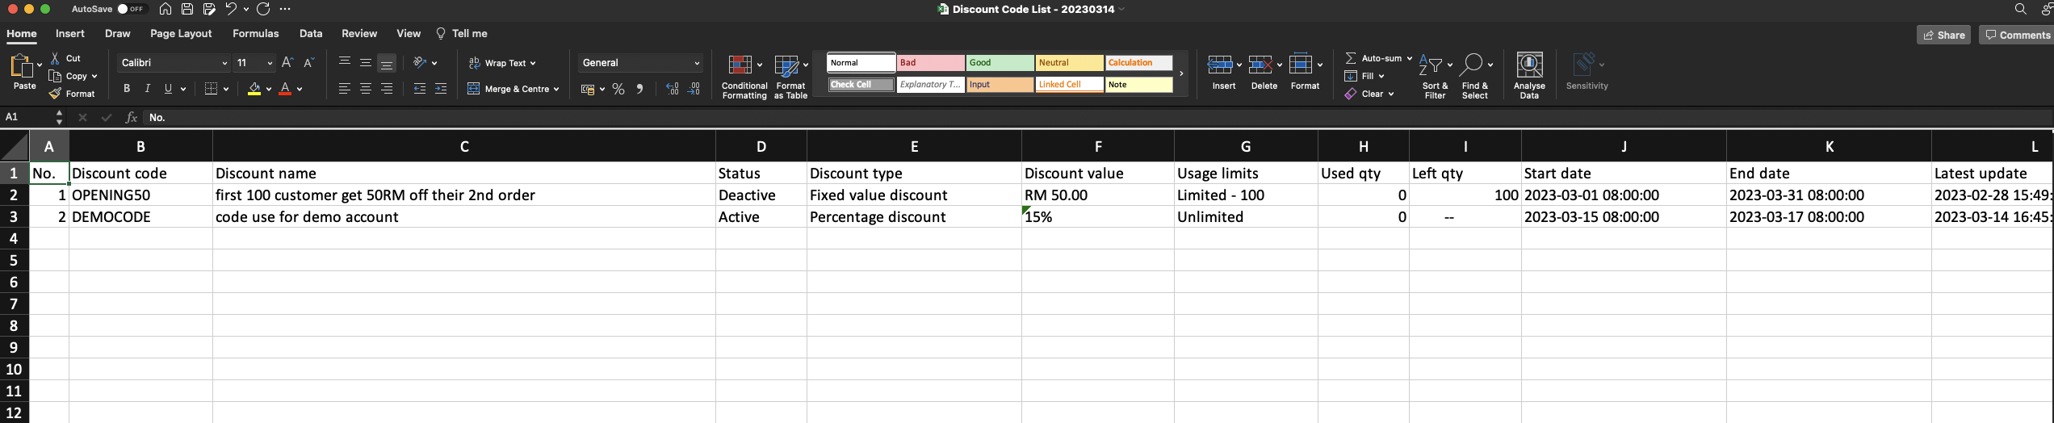
Task: Toggle Bold formatting
Action: click(127, 89)
